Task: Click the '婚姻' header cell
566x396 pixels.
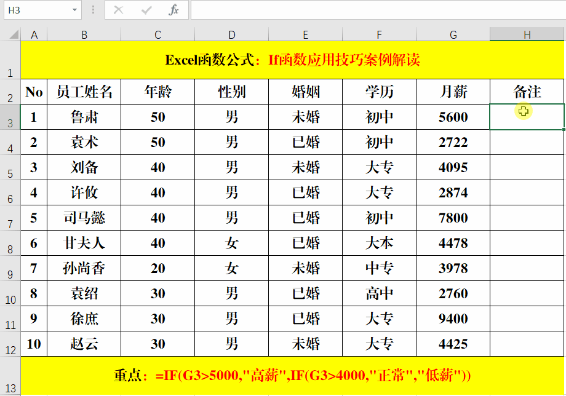Action: tap(305, 92)
